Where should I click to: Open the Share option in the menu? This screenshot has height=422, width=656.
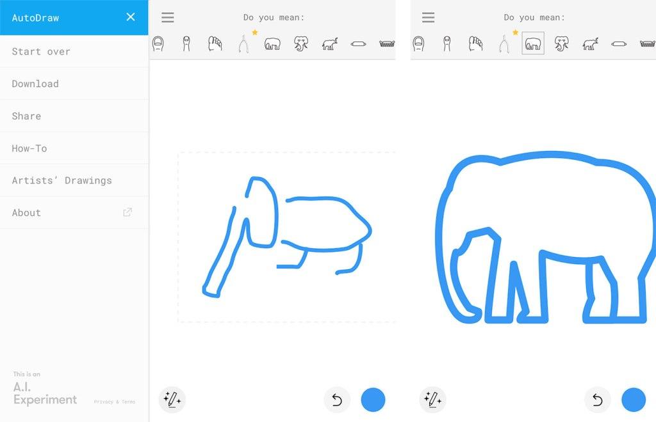point(26,116)
